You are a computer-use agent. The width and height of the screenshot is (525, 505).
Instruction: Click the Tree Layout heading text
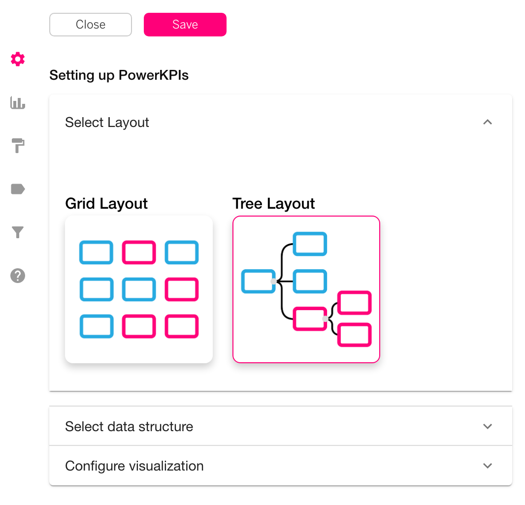(x=273, y=203)
